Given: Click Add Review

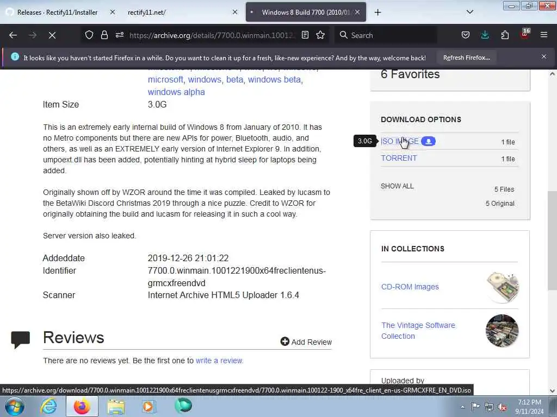Looking at the screenshot, I should click(306, 342).
